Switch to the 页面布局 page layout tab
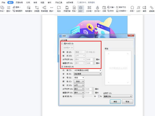 coord(19,2)
